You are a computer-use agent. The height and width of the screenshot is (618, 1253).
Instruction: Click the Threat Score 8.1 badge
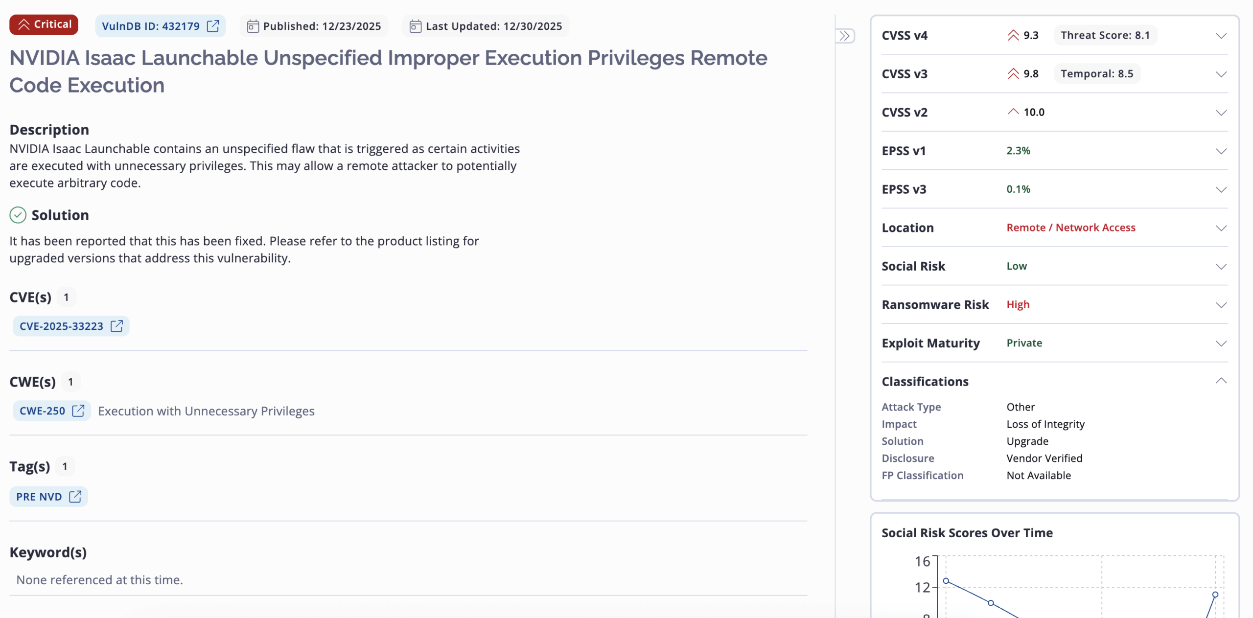coord(1105,35)
